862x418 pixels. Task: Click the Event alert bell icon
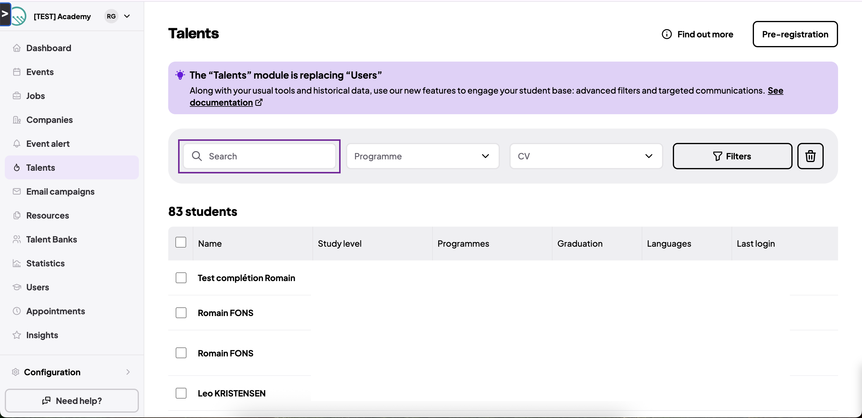tap(17, 144)
